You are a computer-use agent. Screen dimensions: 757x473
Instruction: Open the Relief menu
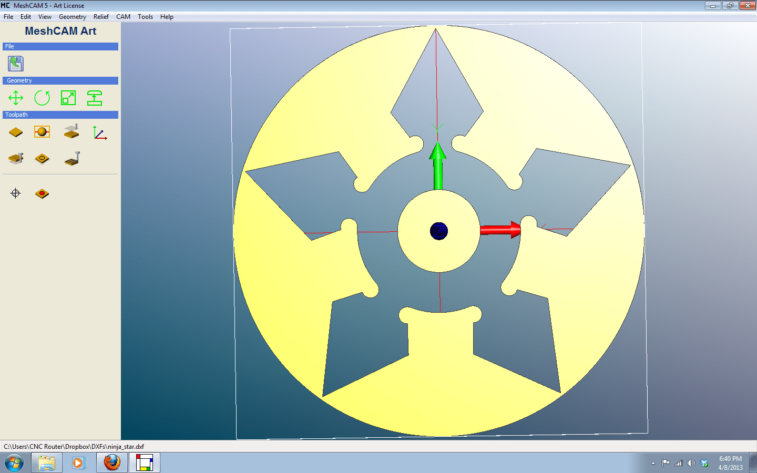101,16
